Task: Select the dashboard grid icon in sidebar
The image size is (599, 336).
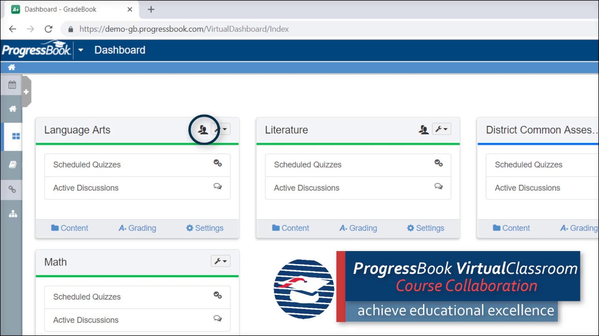Action: (x=15, y=137)
